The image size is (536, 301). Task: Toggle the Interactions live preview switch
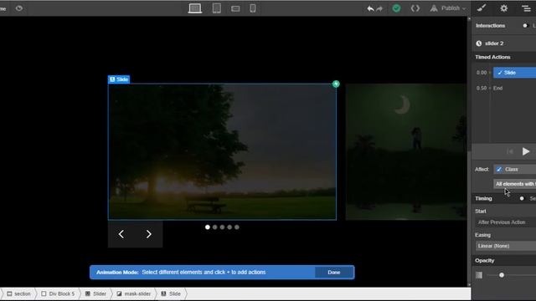coord(525,26)
